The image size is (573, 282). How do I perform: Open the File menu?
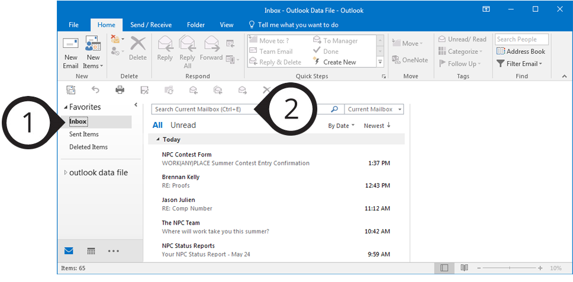coord(73,25)
